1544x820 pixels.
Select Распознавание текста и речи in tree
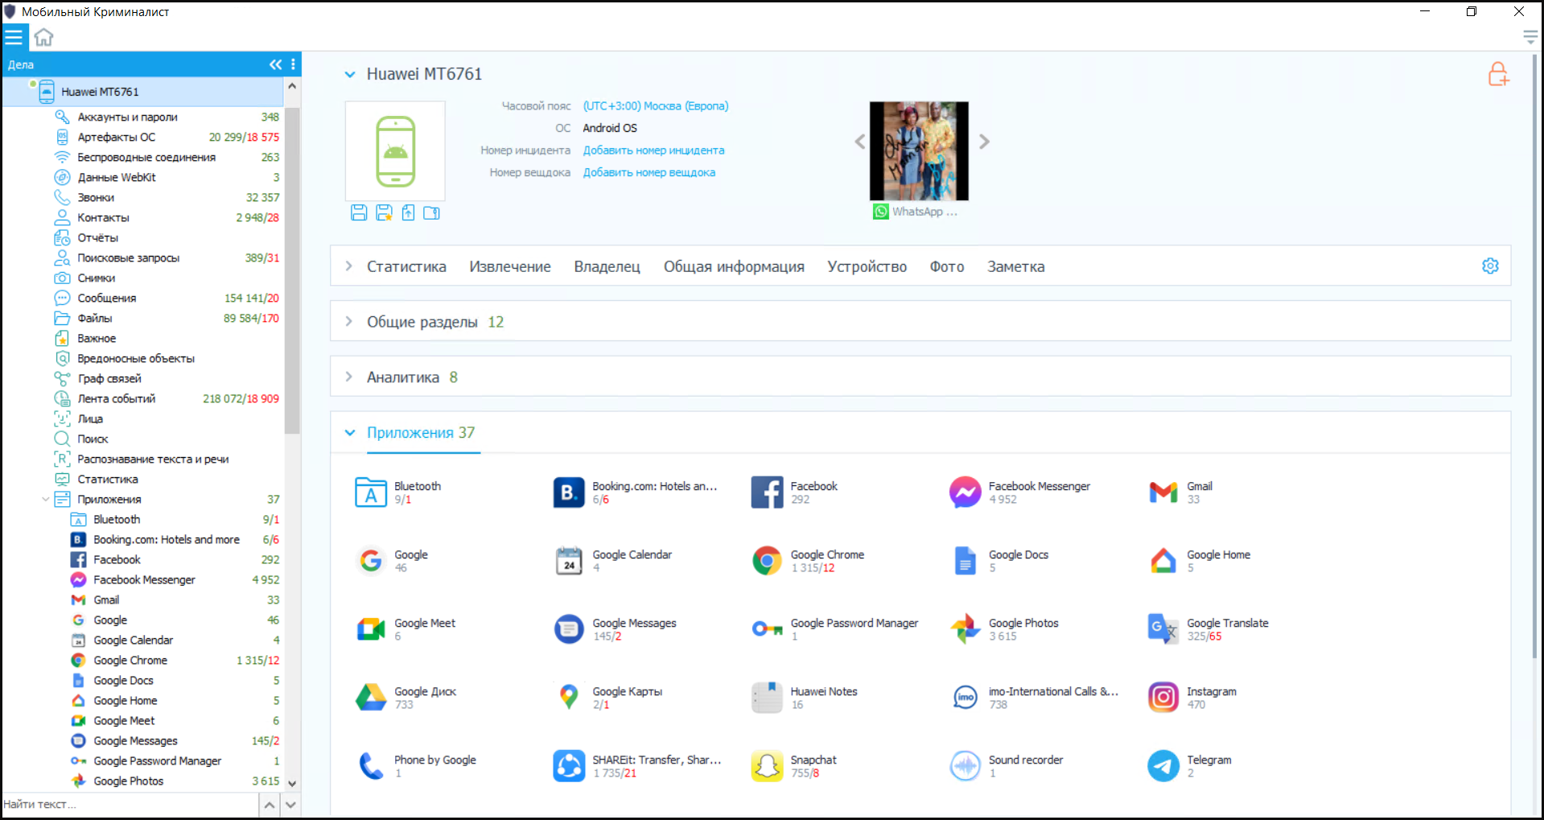(167, 459)
